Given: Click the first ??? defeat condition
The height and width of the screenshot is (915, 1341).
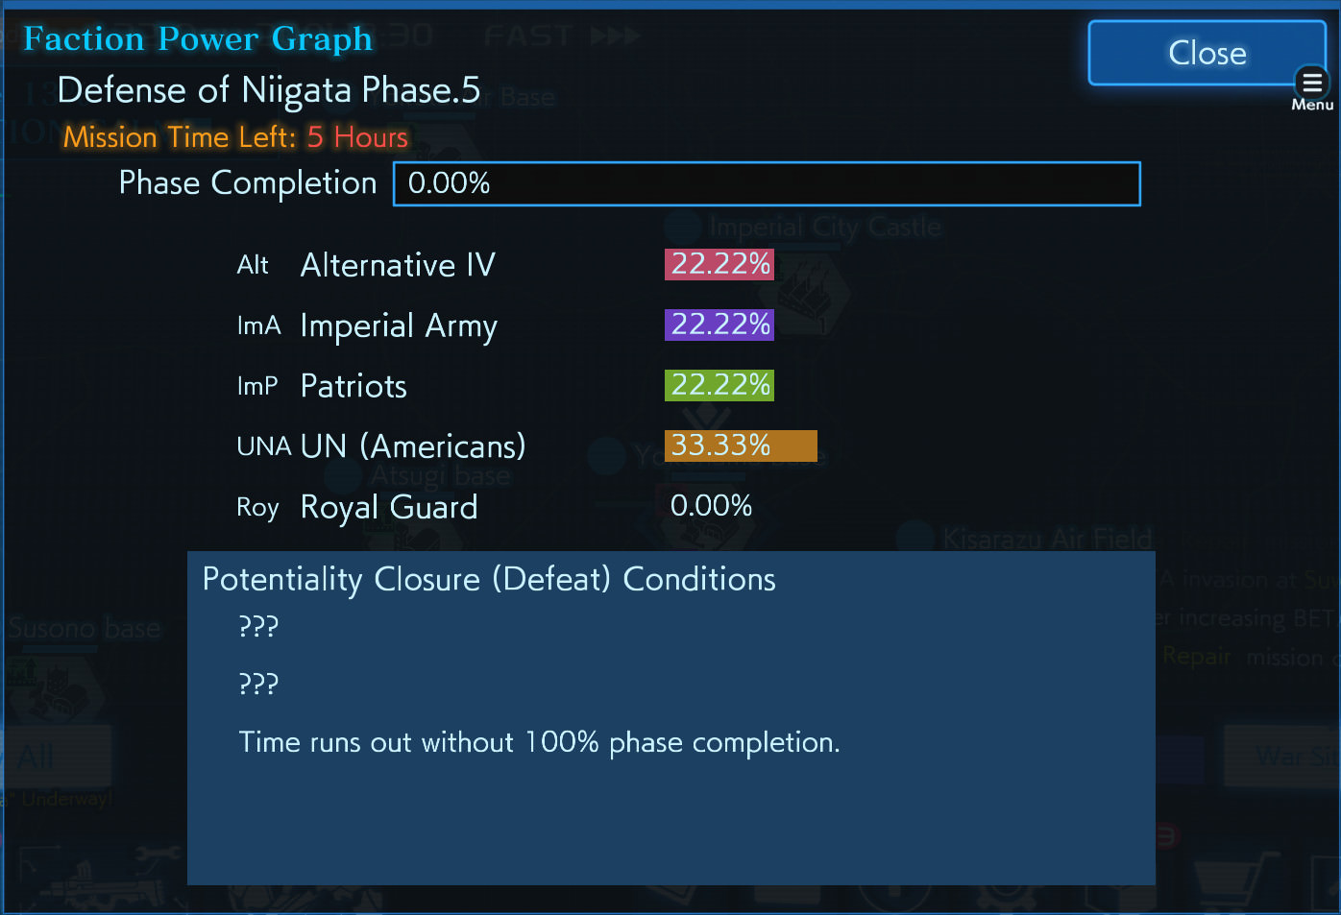Looking at the screenshot, I should 258,627.
